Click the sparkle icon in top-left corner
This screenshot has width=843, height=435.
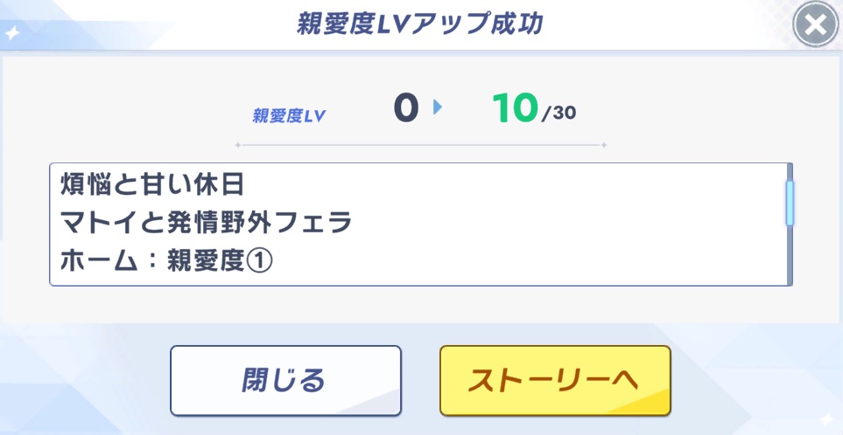click(12, 33)
